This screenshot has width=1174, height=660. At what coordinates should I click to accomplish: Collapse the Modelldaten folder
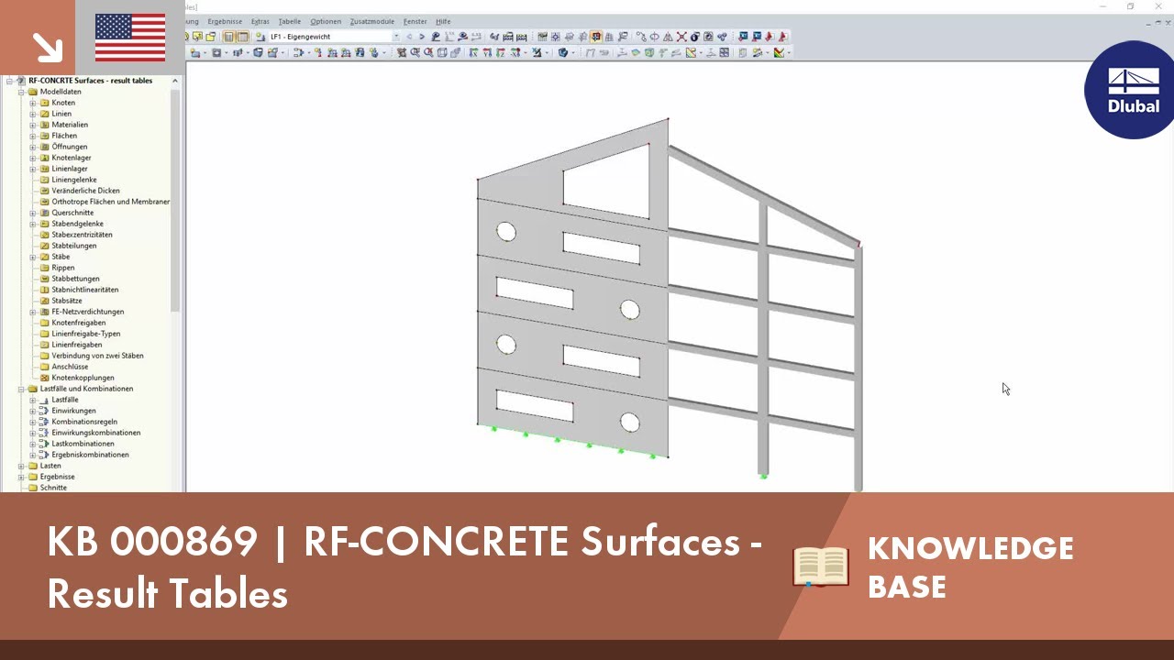[21, 92]
